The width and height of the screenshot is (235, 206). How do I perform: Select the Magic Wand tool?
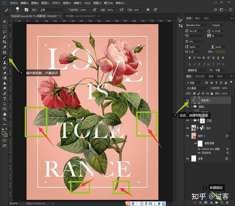point(5,37)
